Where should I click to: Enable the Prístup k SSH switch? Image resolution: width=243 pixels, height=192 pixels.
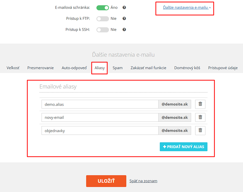[x=103, y=30]
